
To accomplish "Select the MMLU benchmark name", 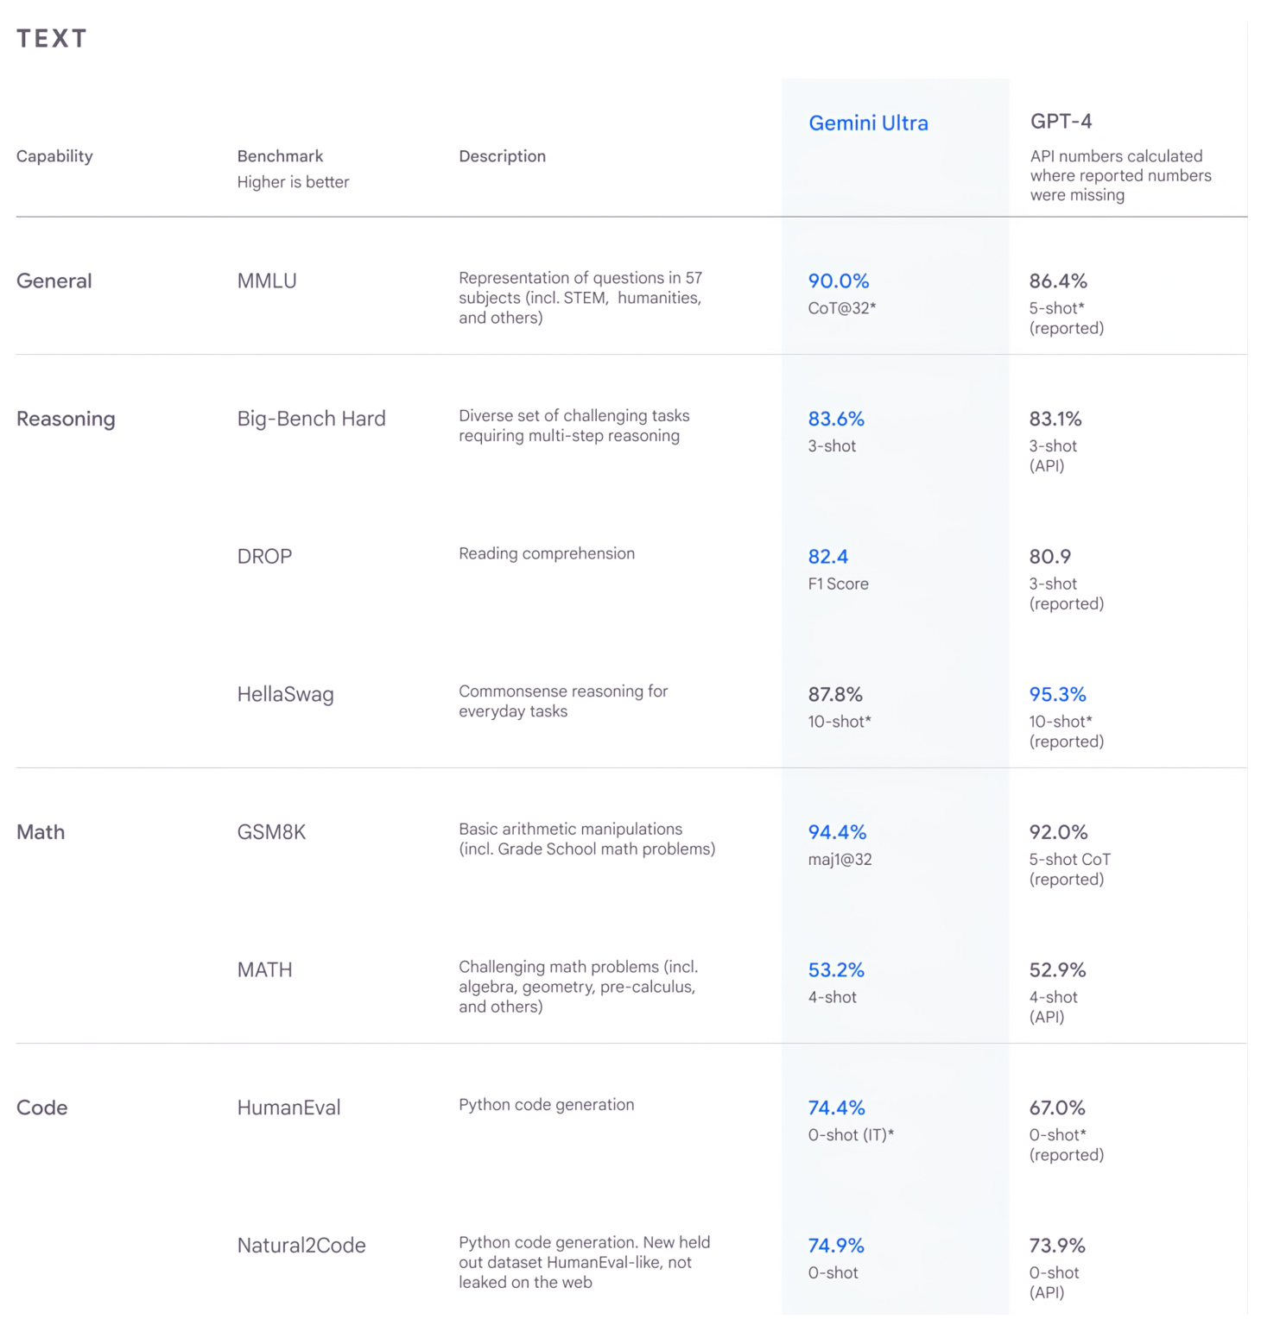I will click(267, 281).
